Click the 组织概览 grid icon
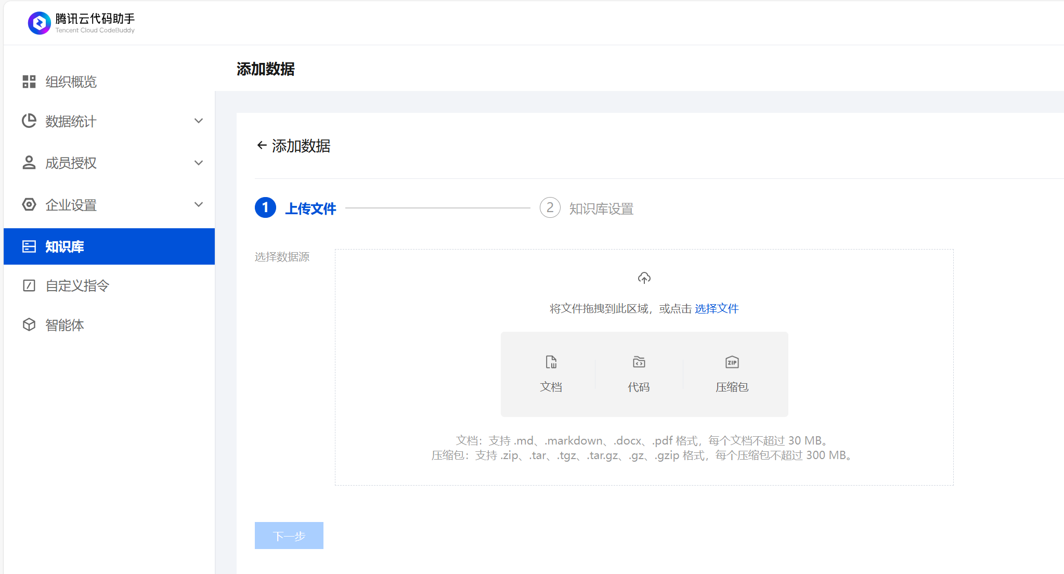 29,82
